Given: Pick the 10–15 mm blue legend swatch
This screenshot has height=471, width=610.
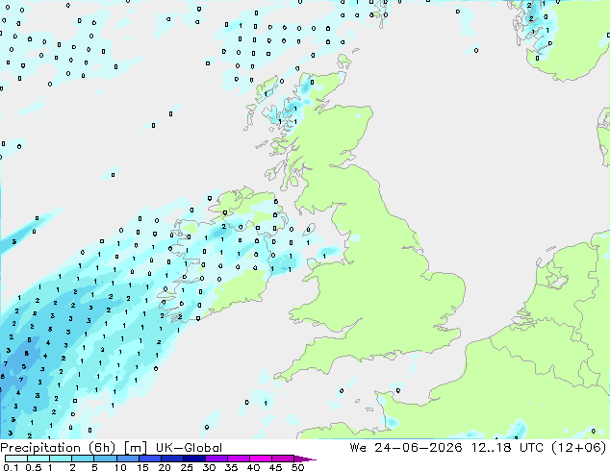Looking at the screenshot, I should click(128, 459).
